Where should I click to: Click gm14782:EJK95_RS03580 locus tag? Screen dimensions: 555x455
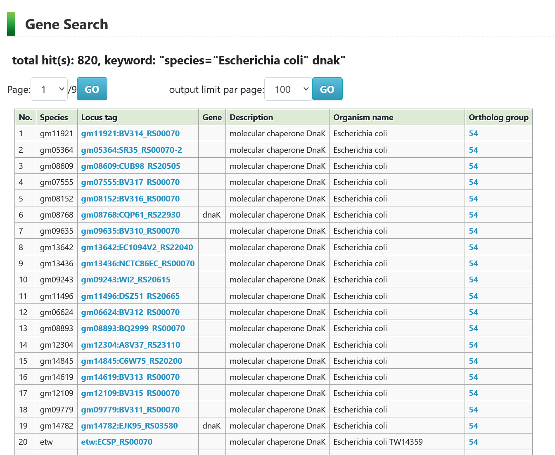coord(129,426)
